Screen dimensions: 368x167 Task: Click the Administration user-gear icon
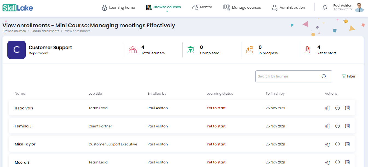[x=275, y=8]
